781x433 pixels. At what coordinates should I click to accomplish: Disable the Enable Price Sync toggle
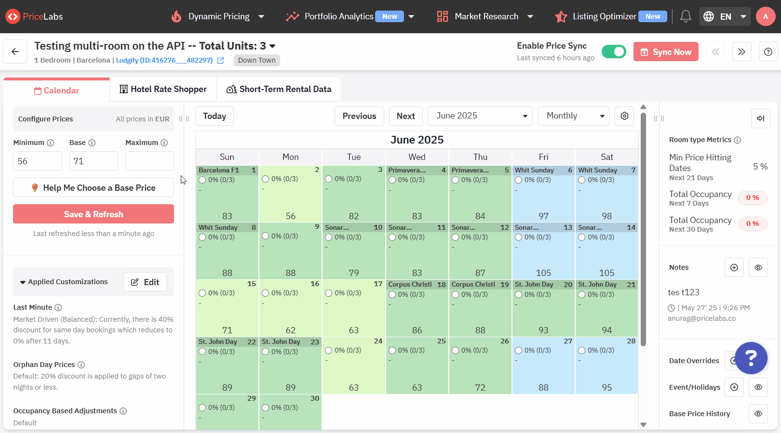614,52
